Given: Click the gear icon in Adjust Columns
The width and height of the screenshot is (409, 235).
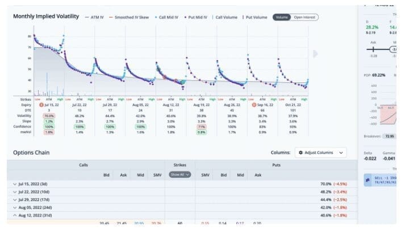Looking at the screenshot, I should coord(301,153).
